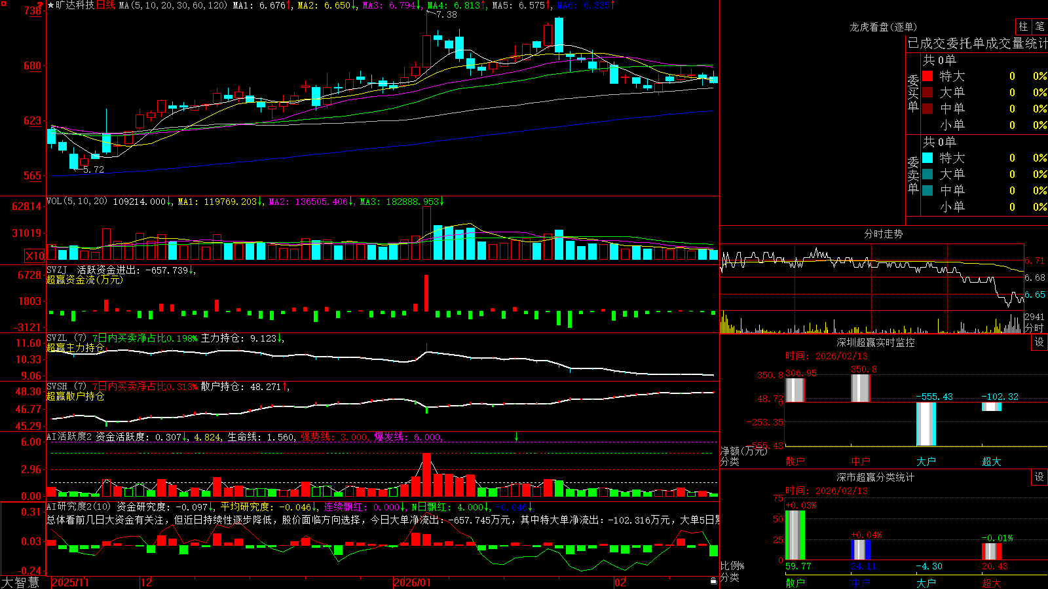1048x589 pixels.
Task: Click the X10 volume scale marker
Action: pyautogui.click(x=35, y=256)
